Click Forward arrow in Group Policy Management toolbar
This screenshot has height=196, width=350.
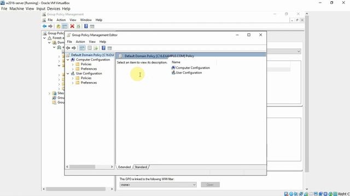coord(50,26)
